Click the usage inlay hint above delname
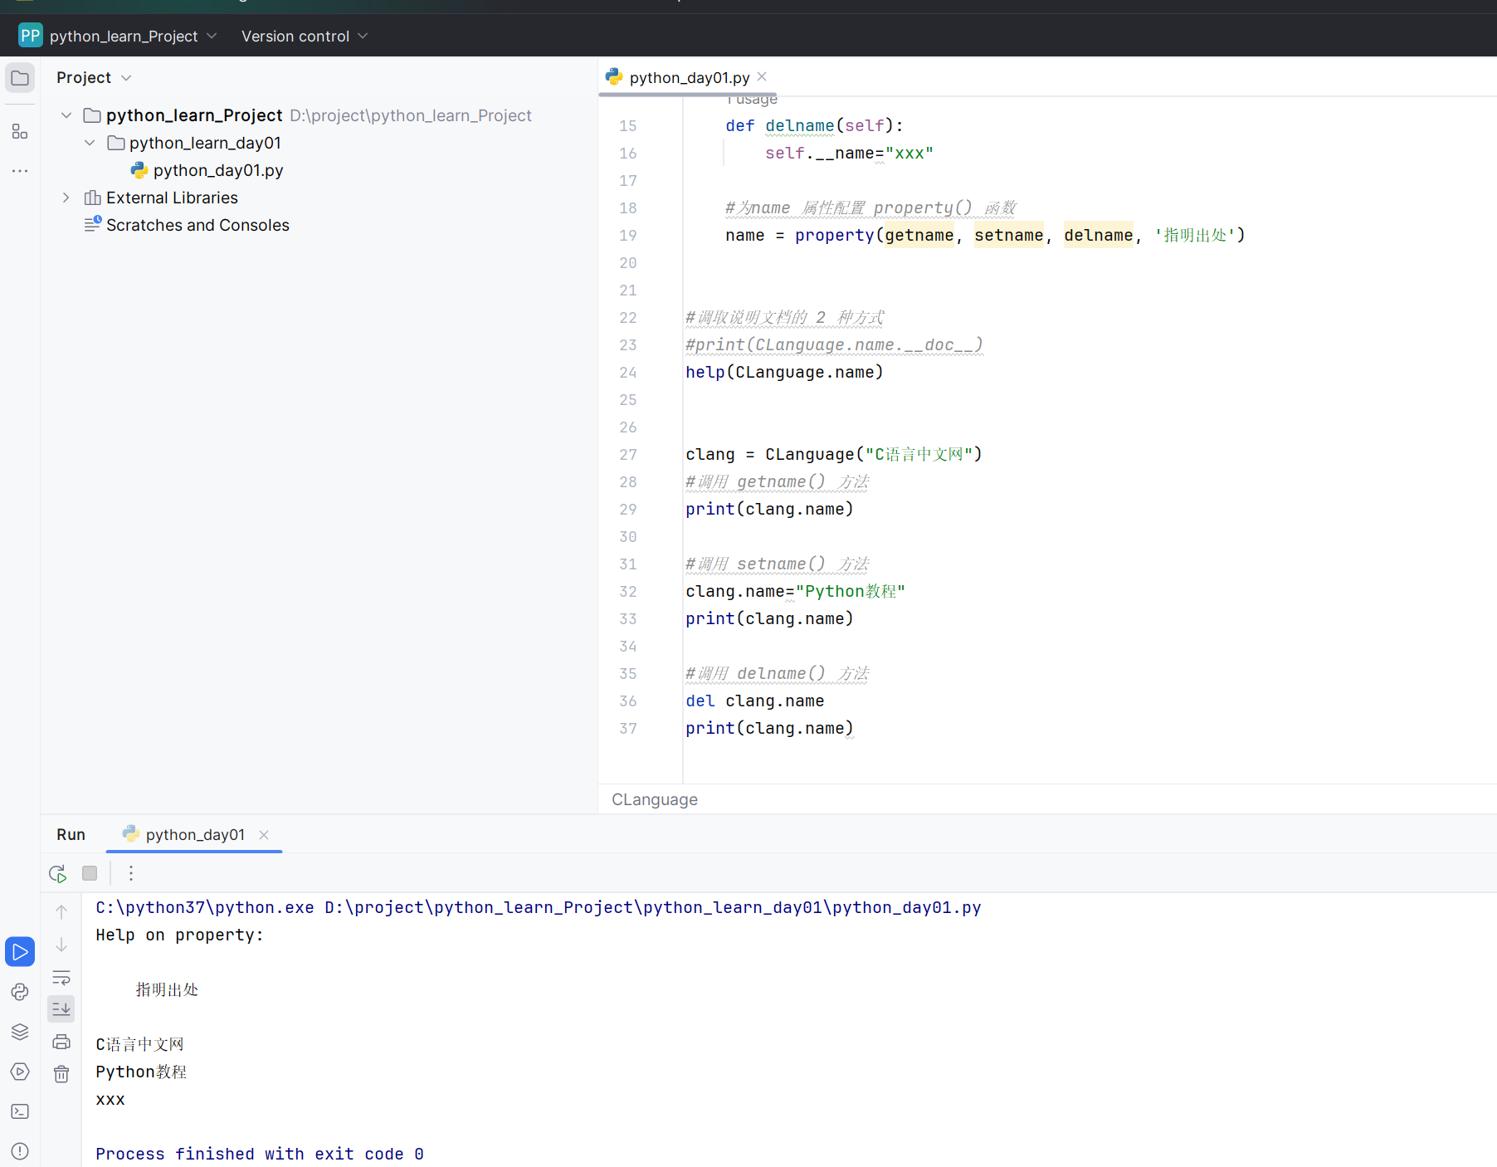1497x1167 pixels. click(x=751, y=100)
